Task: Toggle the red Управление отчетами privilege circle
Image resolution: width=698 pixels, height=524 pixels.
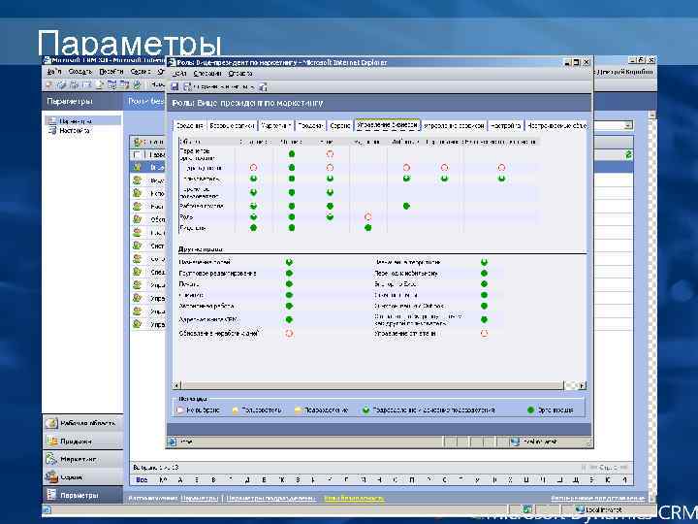Action: coord(485,333)
